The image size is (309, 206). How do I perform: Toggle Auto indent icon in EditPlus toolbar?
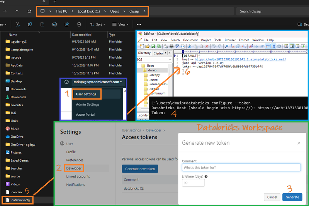pos(268,46)
